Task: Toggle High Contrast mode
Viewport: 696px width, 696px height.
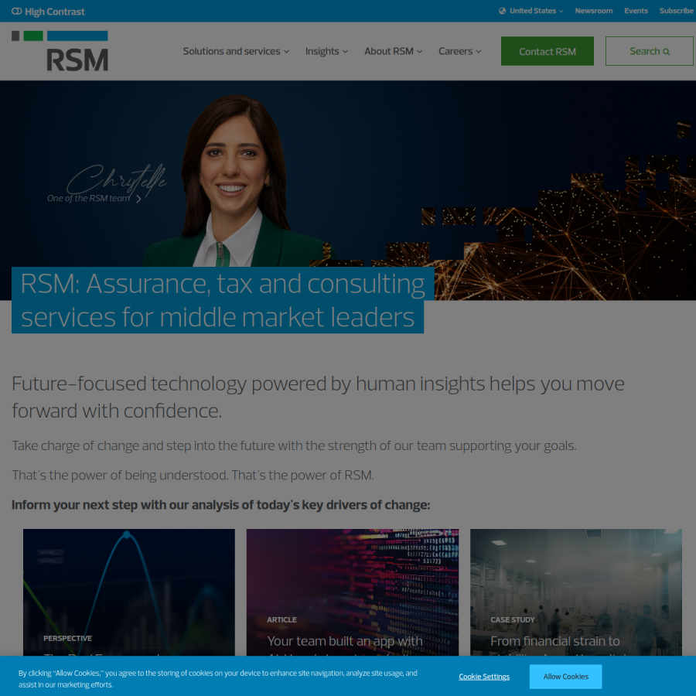Action: (x=48, y=11)
